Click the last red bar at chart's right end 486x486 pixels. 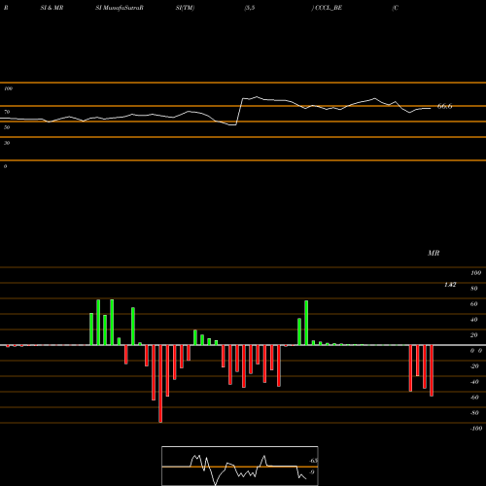tap(432, 370)
